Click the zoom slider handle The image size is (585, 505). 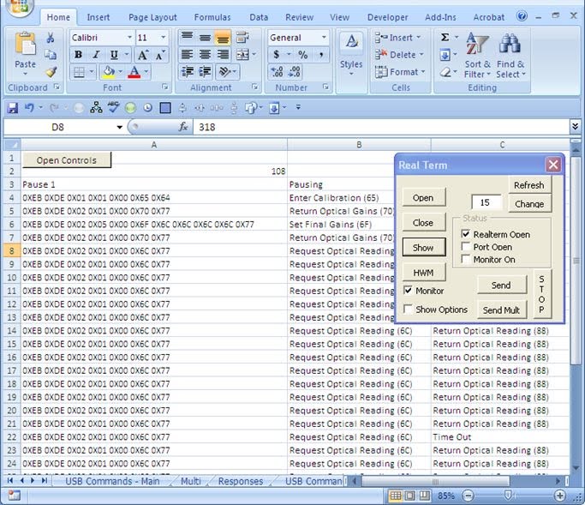click(x=507, y=496)
